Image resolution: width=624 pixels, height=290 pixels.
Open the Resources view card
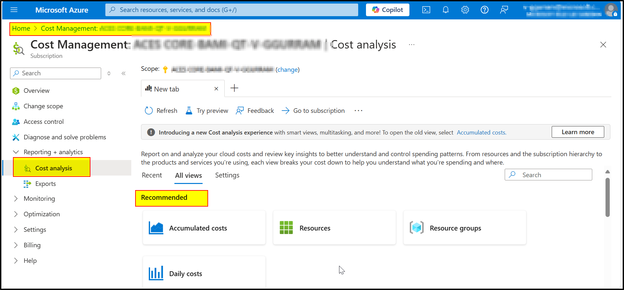pyautogui.click(x=335, y=228)
